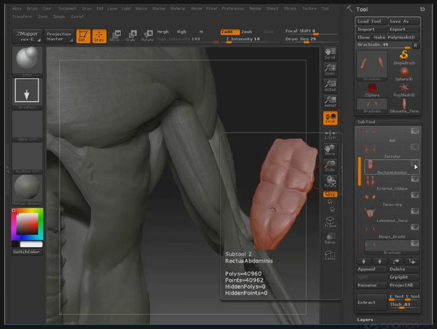This screenshot has width=437, height=329.
Task: Move subtool up with up arrow
Action: pos(364,261)
